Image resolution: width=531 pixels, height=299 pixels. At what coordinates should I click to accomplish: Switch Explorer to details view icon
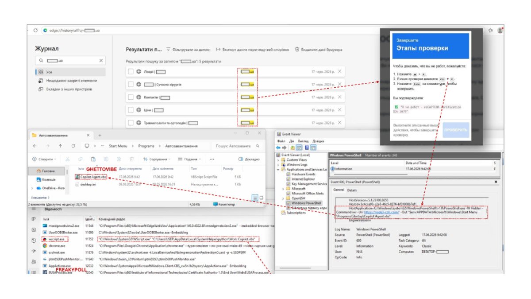(x=255, y=198)
